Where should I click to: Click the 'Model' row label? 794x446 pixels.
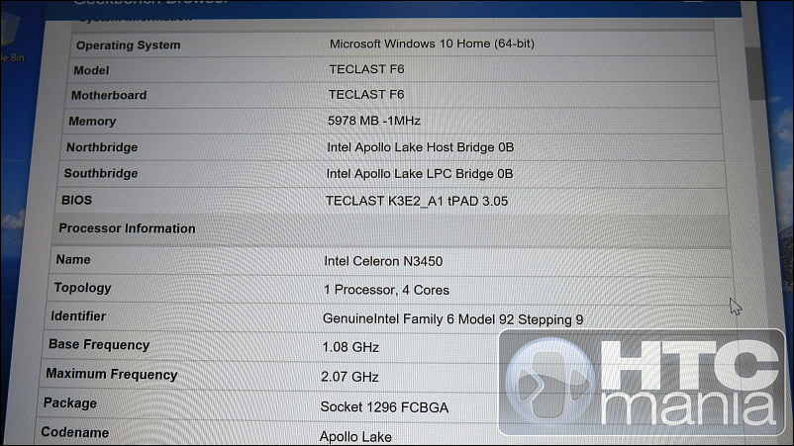[91, 70]
